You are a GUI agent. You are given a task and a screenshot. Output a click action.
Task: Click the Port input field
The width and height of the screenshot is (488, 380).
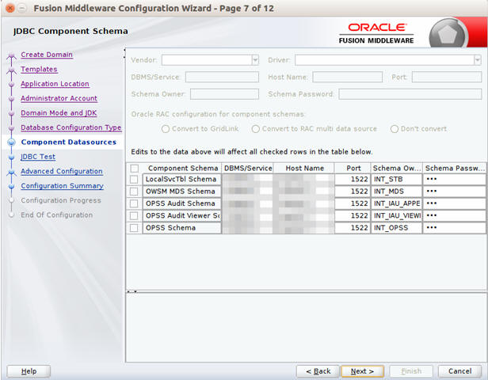[447, 77]
